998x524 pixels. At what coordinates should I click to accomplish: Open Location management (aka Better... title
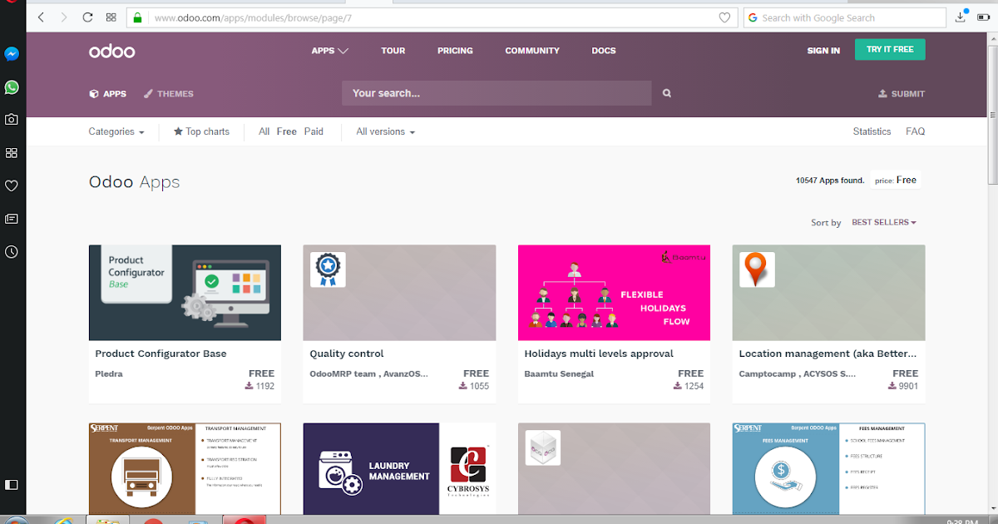pos(828,353)
